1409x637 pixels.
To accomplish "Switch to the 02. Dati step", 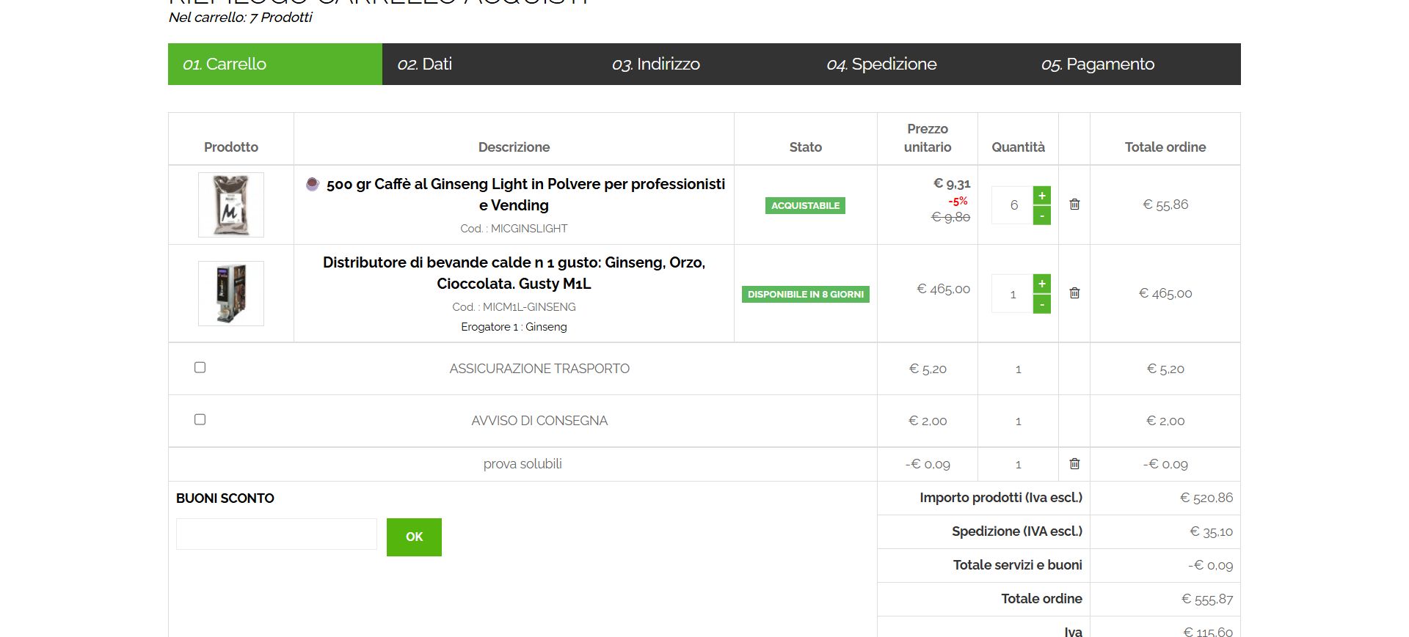I will coord(425,65).
